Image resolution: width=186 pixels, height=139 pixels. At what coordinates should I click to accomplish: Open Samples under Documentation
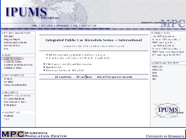(x=8, y=79)
